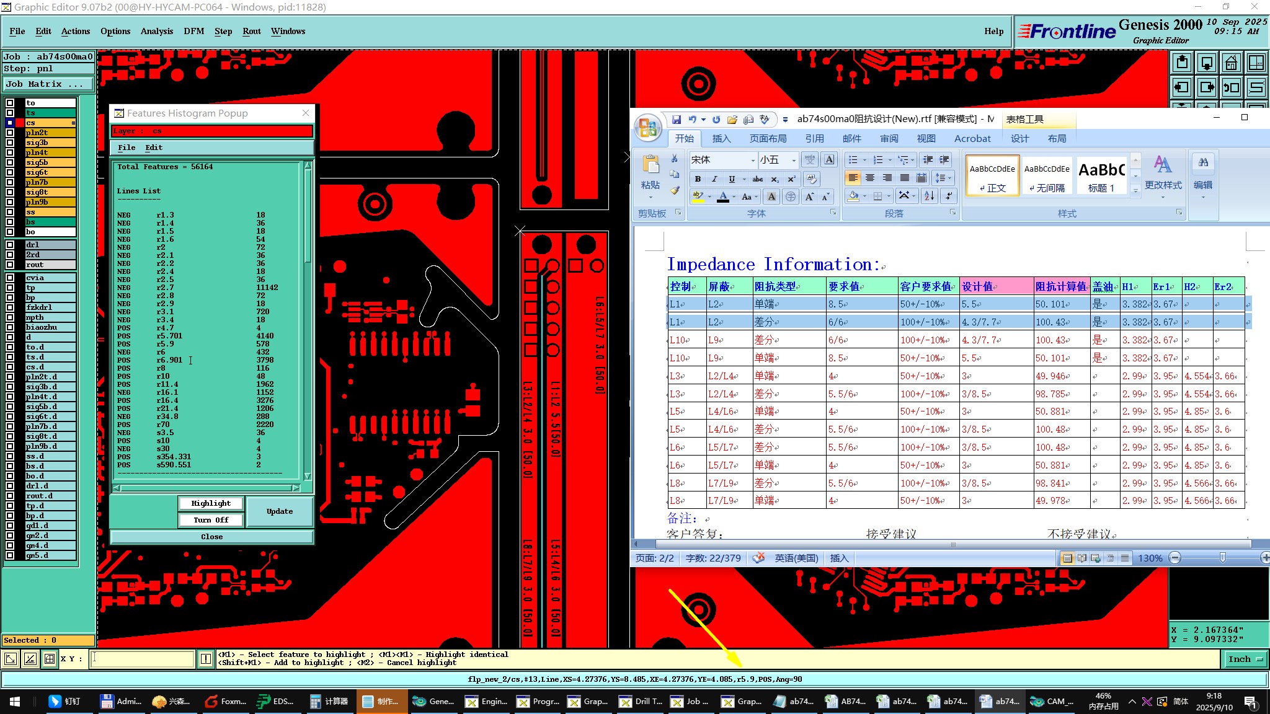Screen dimensions: 1270x714
Task: Switch to the 页面布局 ribbon tab
Action: click(x=768, y=138)
